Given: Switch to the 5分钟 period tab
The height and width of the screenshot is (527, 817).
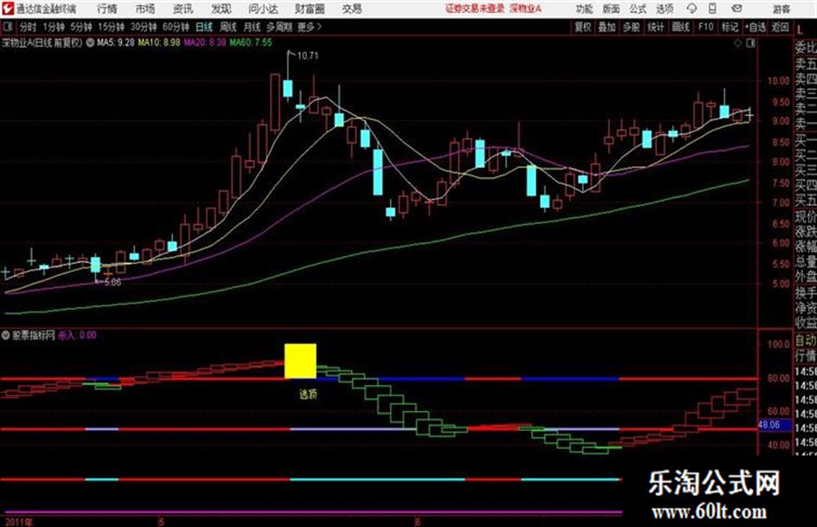Looking at the screenshot, I should point(80,27).
